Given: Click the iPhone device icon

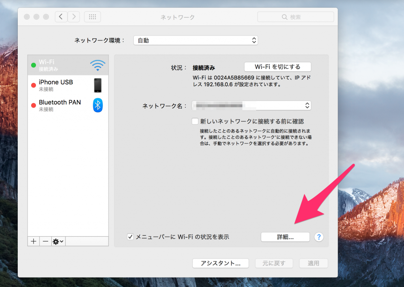Looking at the screenshot, I should coord(98,85).
